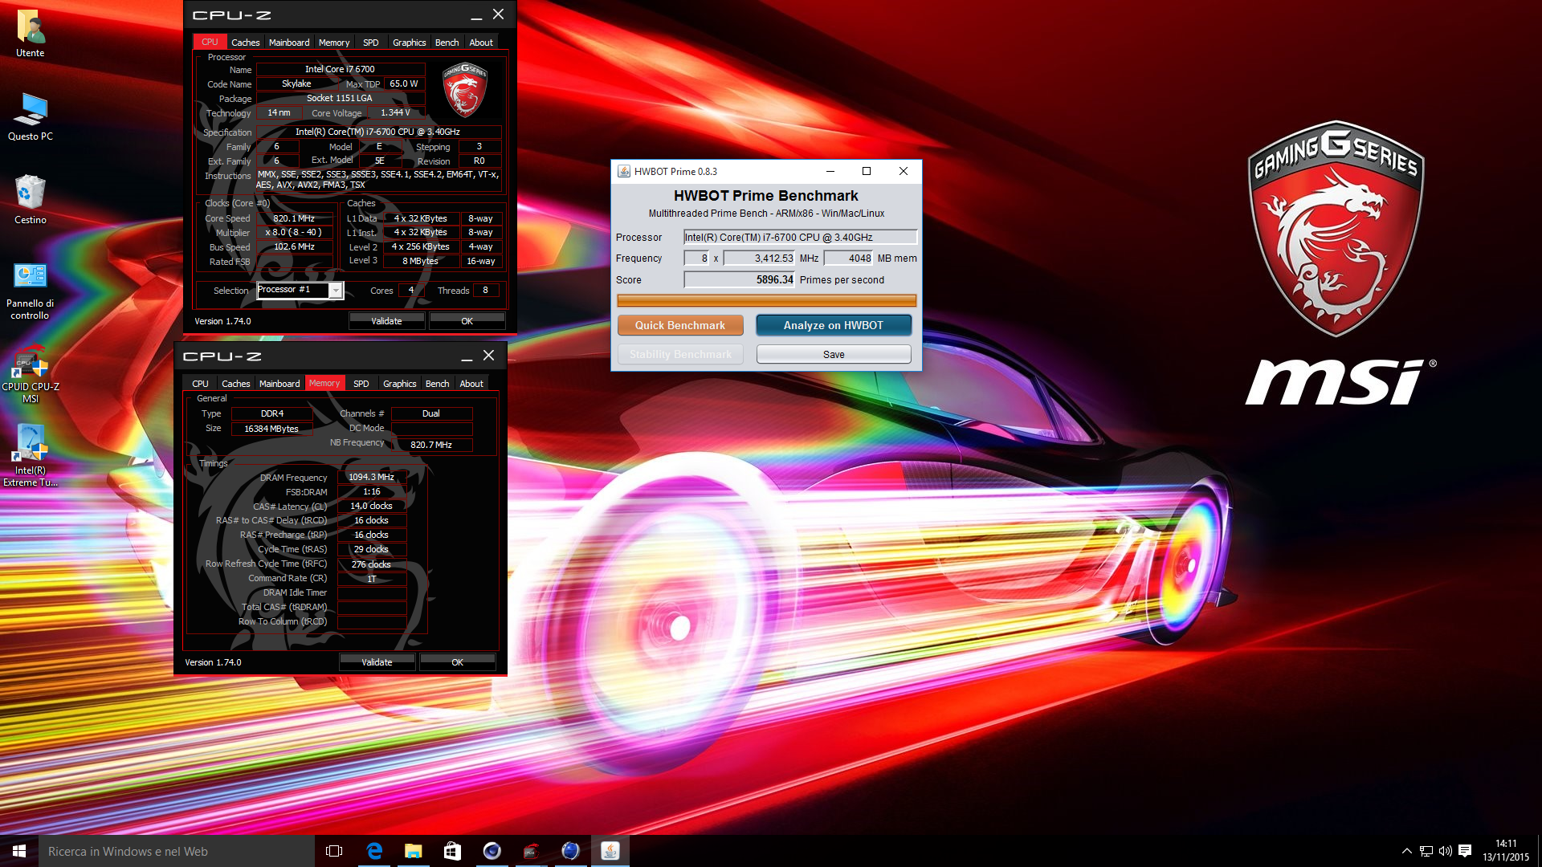The image size is (1542, 867).
Task: Click the HWBOT Prime window title icon
Action: [x=623, y=171]
